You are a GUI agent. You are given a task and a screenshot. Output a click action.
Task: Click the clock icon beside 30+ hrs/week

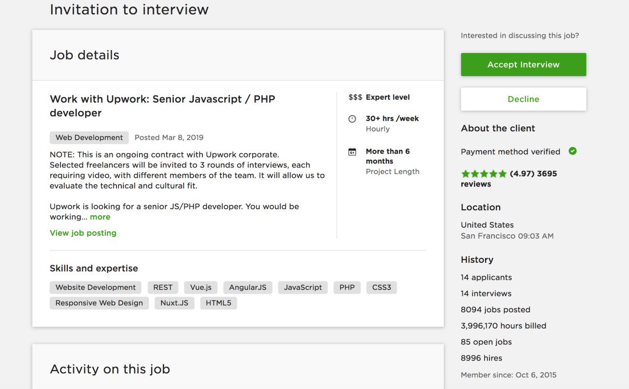(x=352, y=119)
